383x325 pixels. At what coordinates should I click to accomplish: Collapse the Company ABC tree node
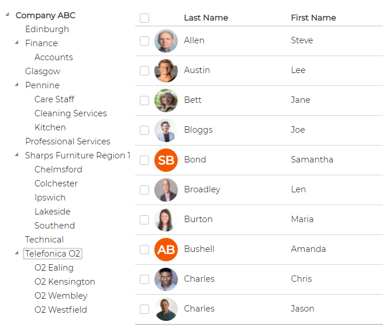(8, 15)
